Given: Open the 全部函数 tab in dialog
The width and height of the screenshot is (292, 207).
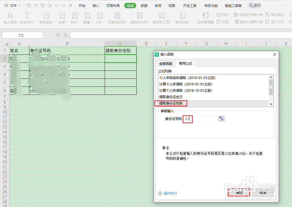Looking at the screenshot, I should (x=166, y=64).
